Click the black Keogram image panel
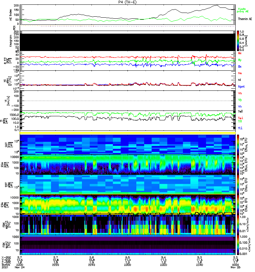 click(128, 42)
